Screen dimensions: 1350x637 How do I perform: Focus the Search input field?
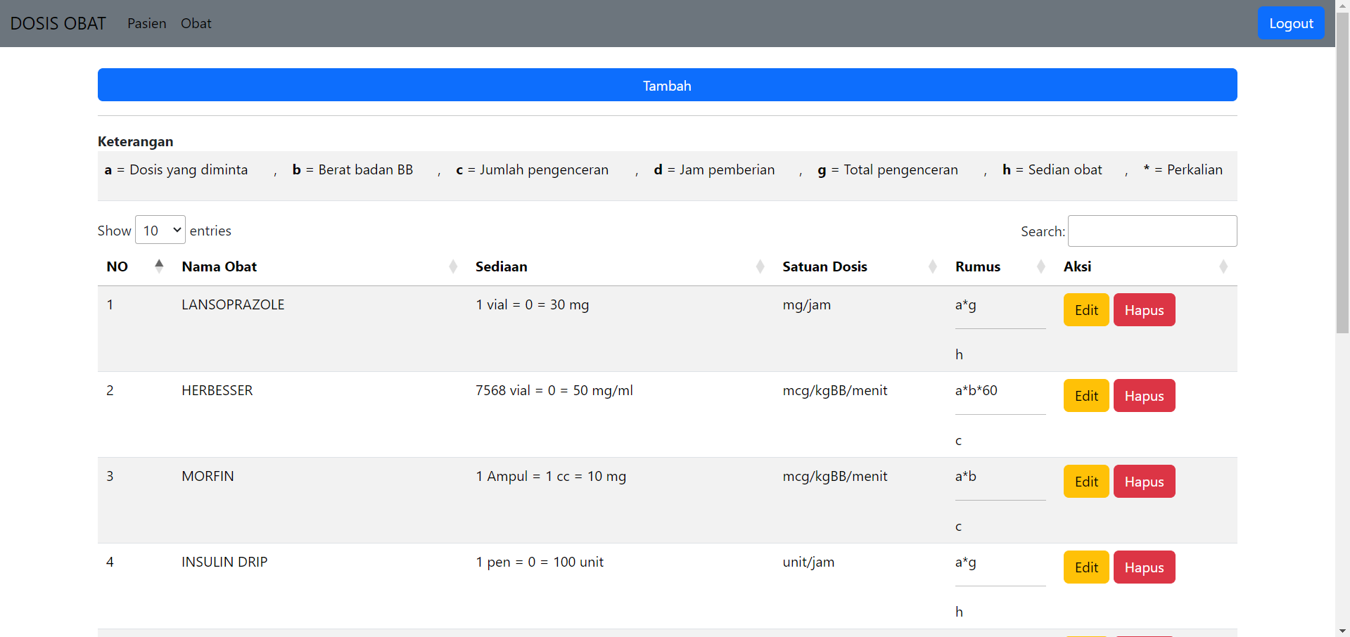click(1152, 231)
